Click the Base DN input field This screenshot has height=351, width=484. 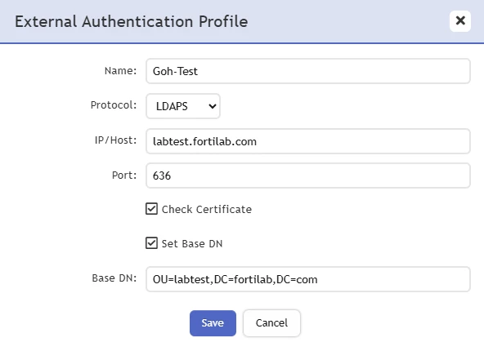click(x=307, y=279)
